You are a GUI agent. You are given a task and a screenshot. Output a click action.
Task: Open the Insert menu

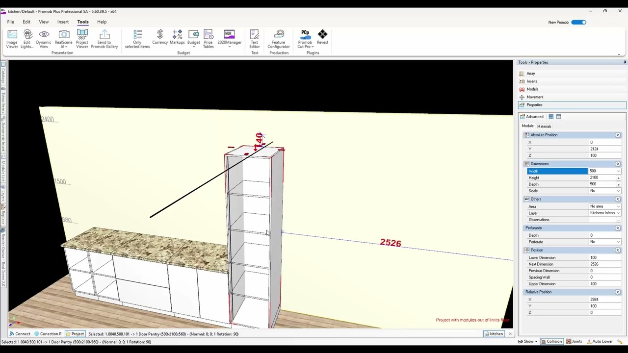click(x=63, y=22)
